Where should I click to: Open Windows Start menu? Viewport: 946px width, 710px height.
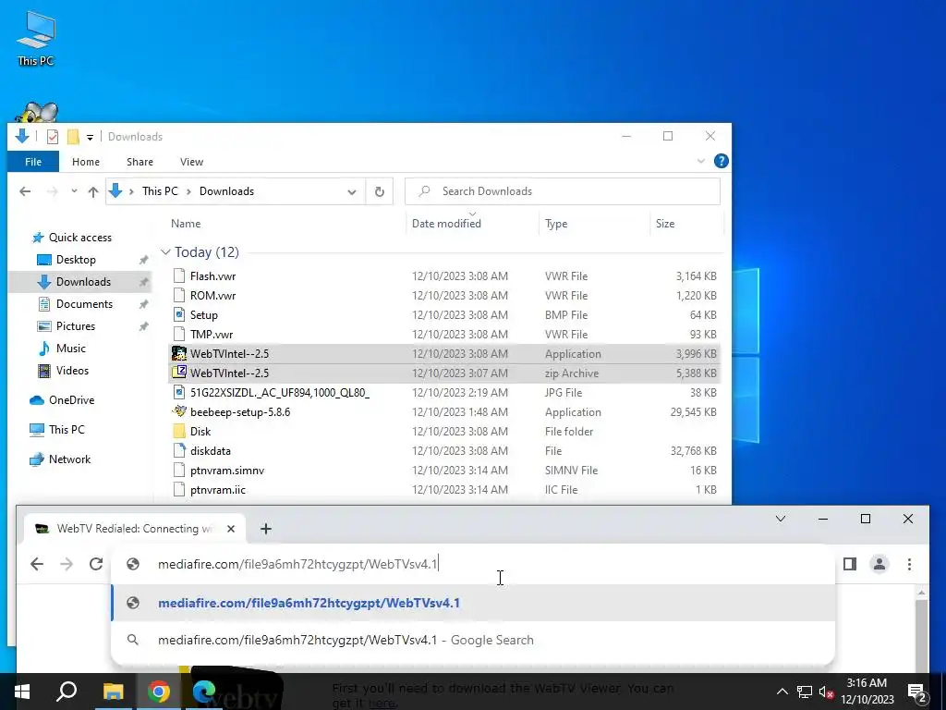(x=22, y=692)
